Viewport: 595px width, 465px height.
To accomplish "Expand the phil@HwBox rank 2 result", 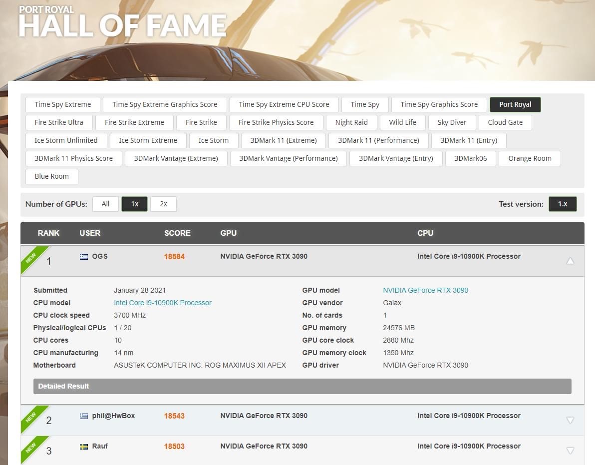I will (570, 420).
